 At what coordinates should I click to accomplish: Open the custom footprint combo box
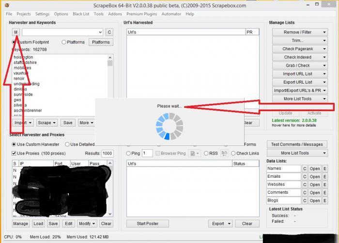point(62,32)
